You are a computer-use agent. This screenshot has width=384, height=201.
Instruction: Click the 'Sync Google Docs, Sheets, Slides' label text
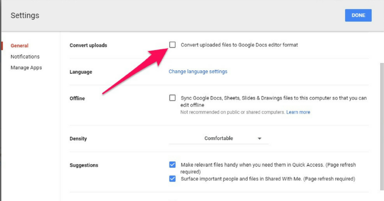tap(273, 101)
